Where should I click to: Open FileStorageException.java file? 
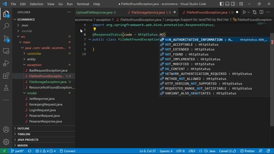click(48, 82)
